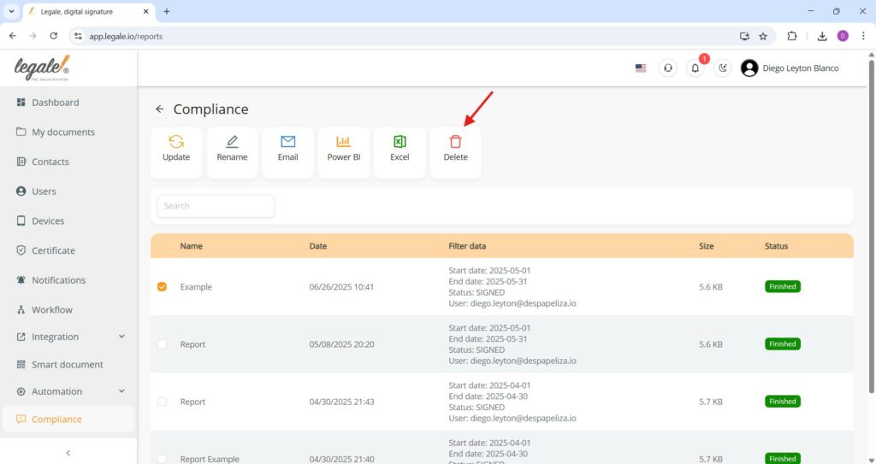
Task: Collapse the sidebar with left chevron
Action: 68,453
